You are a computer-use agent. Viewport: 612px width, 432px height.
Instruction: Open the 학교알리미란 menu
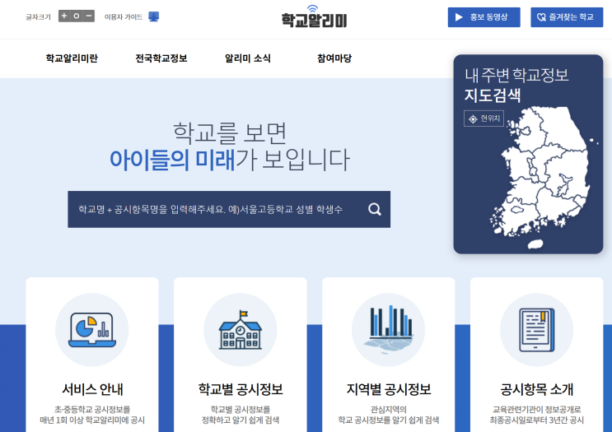(72, 58)
